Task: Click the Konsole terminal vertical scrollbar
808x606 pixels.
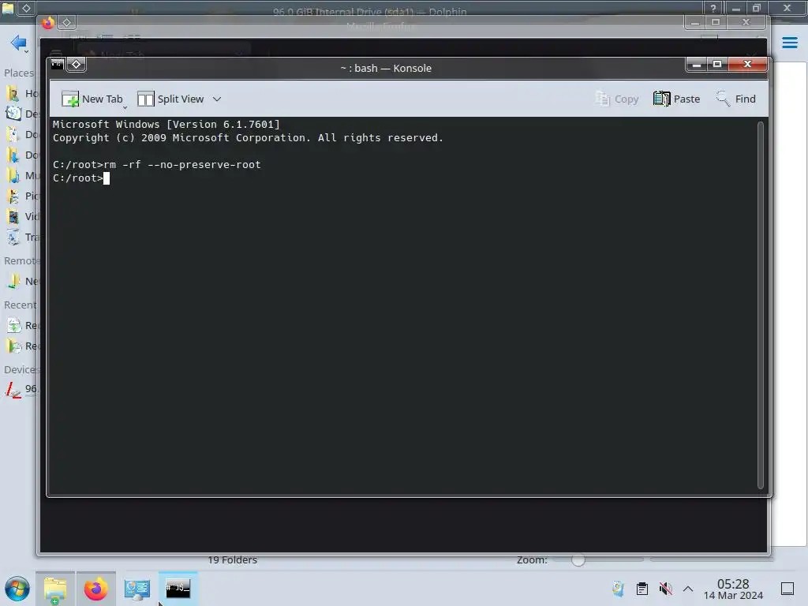Action: pos(760,305)
